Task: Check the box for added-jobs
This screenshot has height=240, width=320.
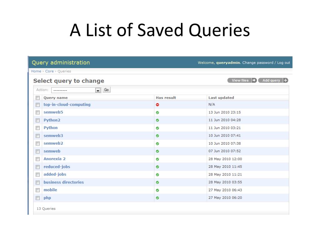Action: pos(37,174)
